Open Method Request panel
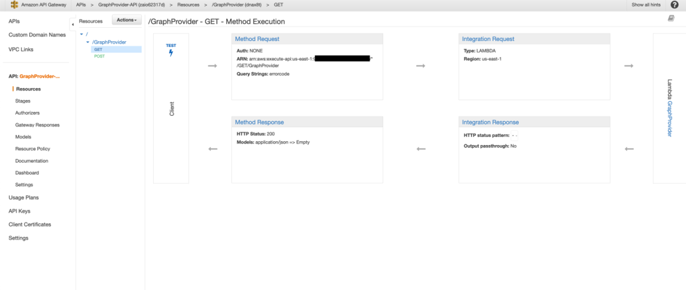Viewport: 686px width, 290px height. (257, 39)
